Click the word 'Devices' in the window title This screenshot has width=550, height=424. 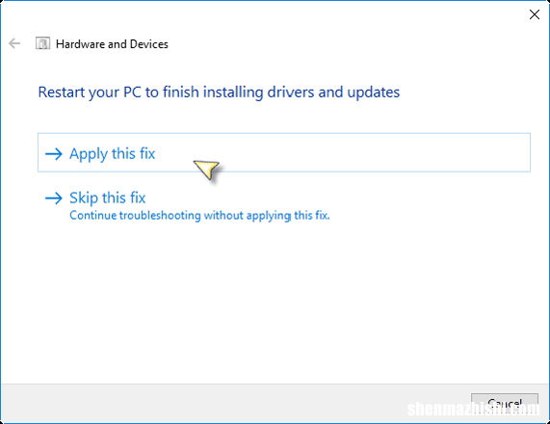pyautogui.click(x=149, y=44)
